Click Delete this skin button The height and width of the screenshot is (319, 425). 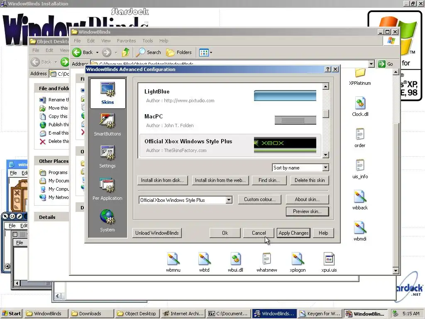[x=310, y=180]
